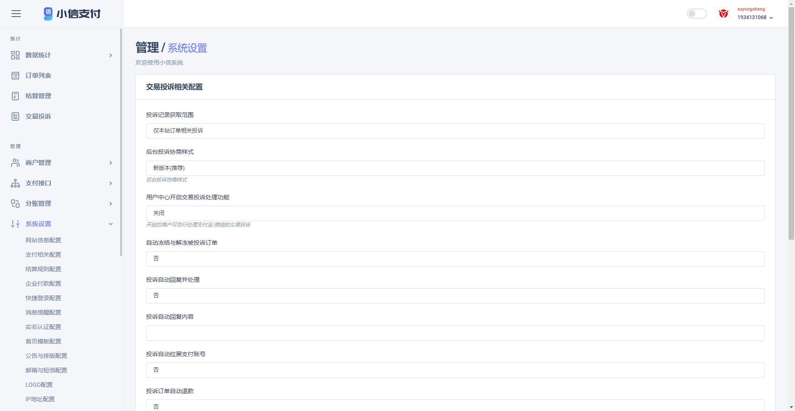Click the 支付接口 network icon
This screenshot has height=411, width=795.
(x=15, y=183)
